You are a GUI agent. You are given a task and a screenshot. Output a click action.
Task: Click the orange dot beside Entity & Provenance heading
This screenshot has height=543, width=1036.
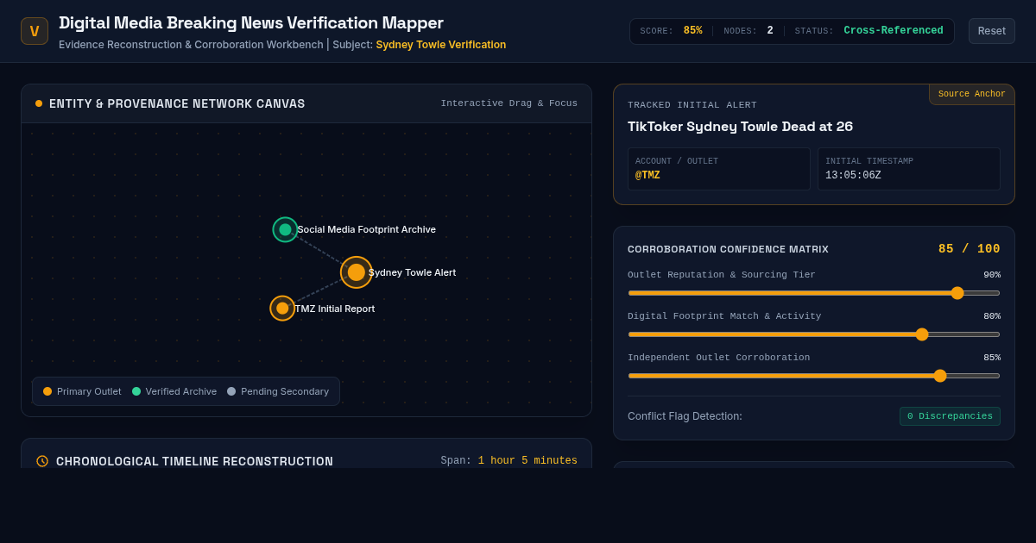[x=39, y=103]
